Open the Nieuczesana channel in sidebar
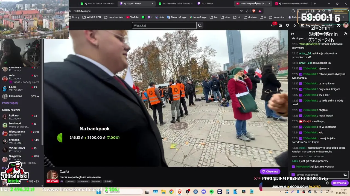This screenshot has width=350, height=196. coord(21,133)
